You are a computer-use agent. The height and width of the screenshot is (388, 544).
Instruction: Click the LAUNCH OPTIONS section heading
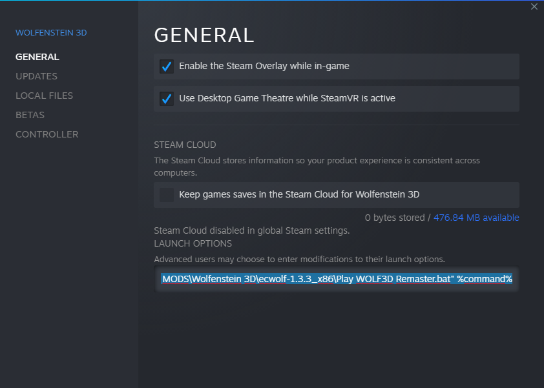(x=193, y=243)
